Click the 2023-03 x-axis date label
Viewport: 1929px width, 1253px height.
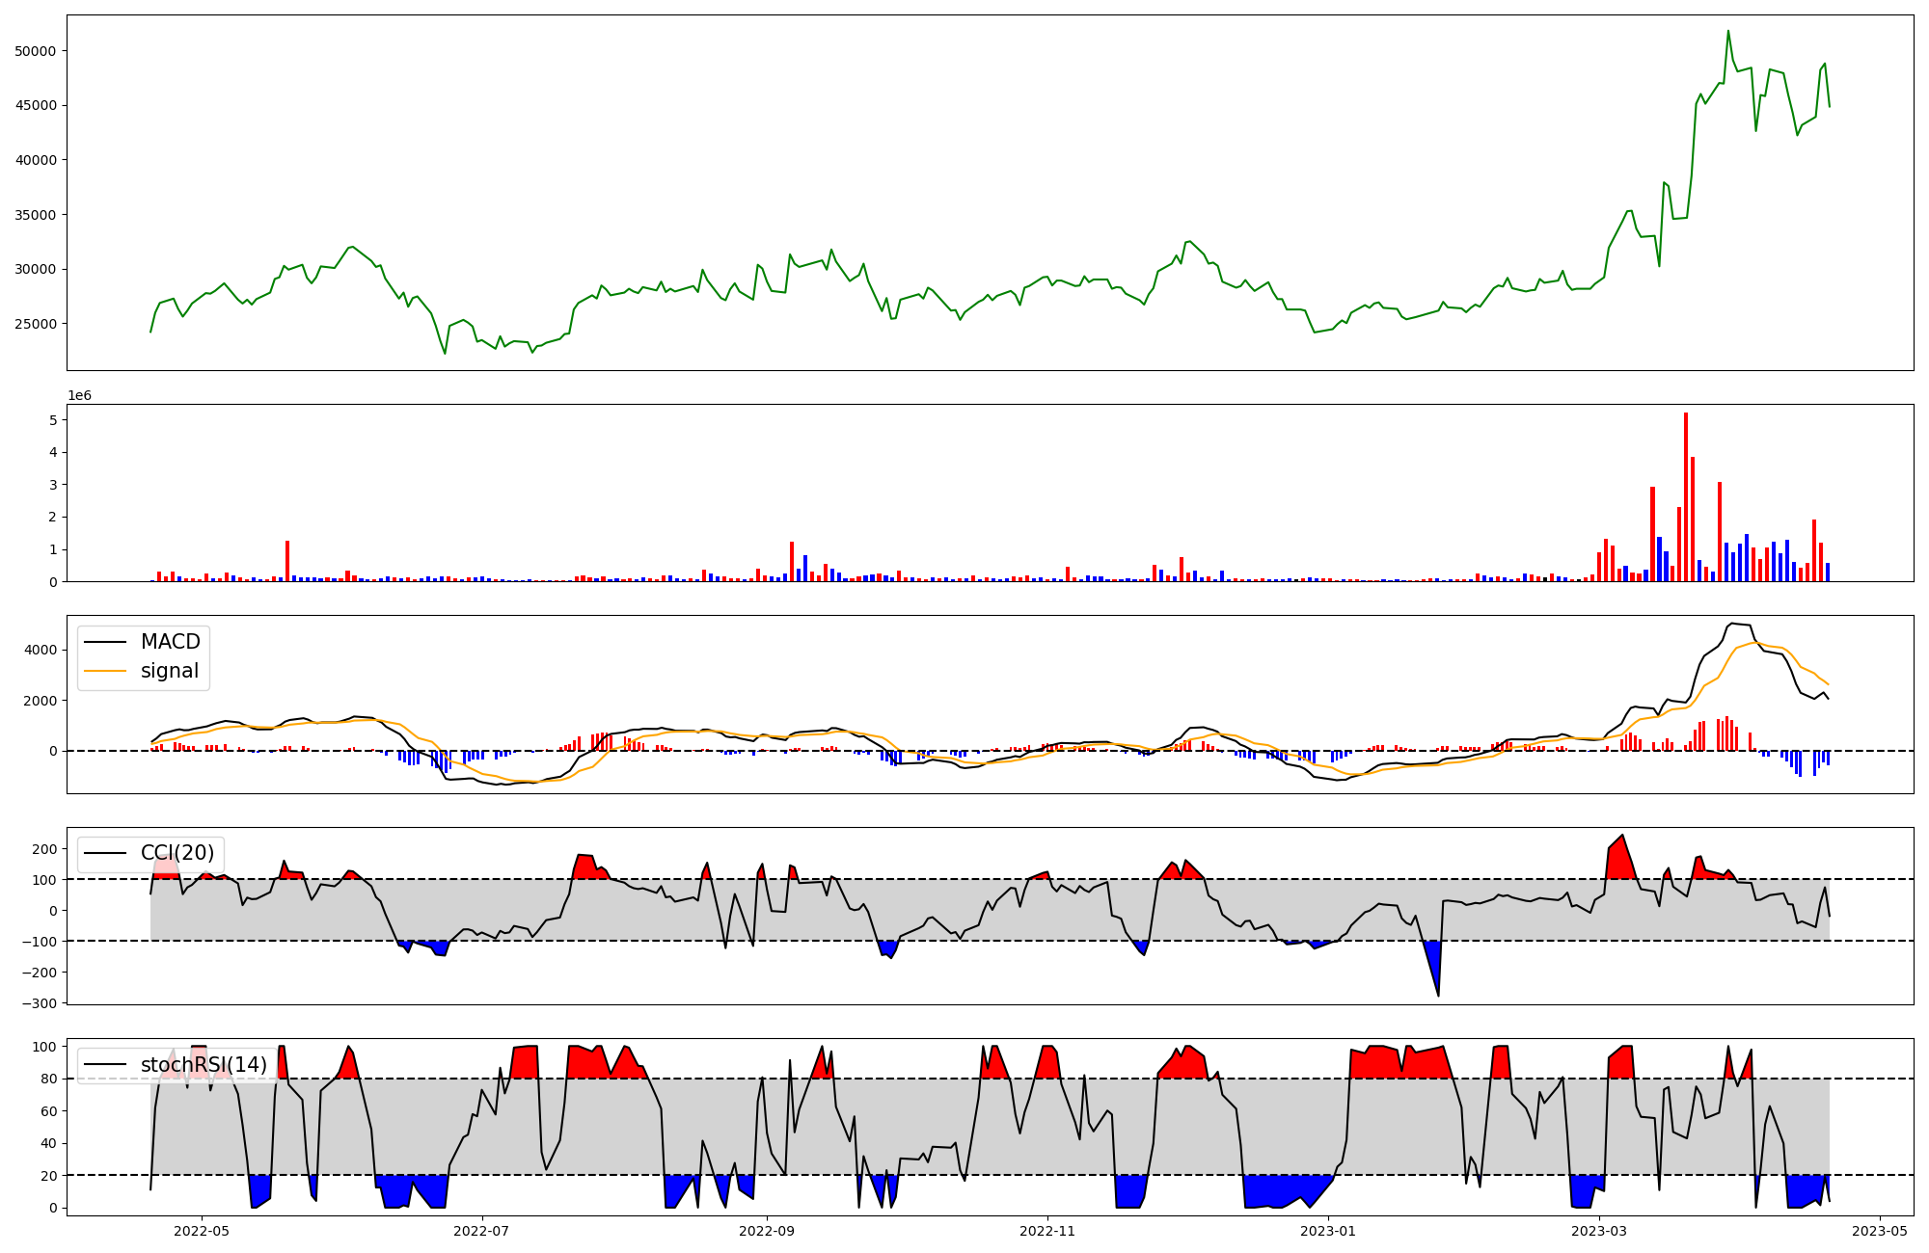click(1600, 1231)
